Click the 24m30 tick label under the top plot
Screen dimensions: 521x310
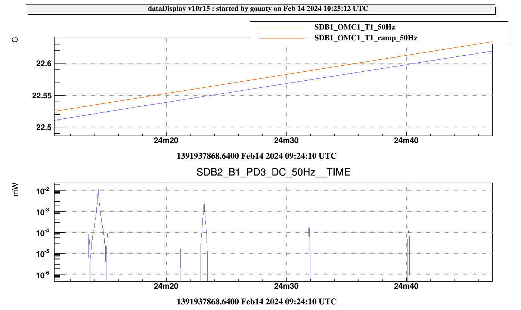(286, 141)
